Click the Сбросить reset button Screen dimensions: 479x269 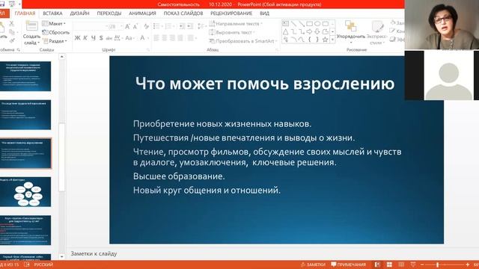[56, 32]
